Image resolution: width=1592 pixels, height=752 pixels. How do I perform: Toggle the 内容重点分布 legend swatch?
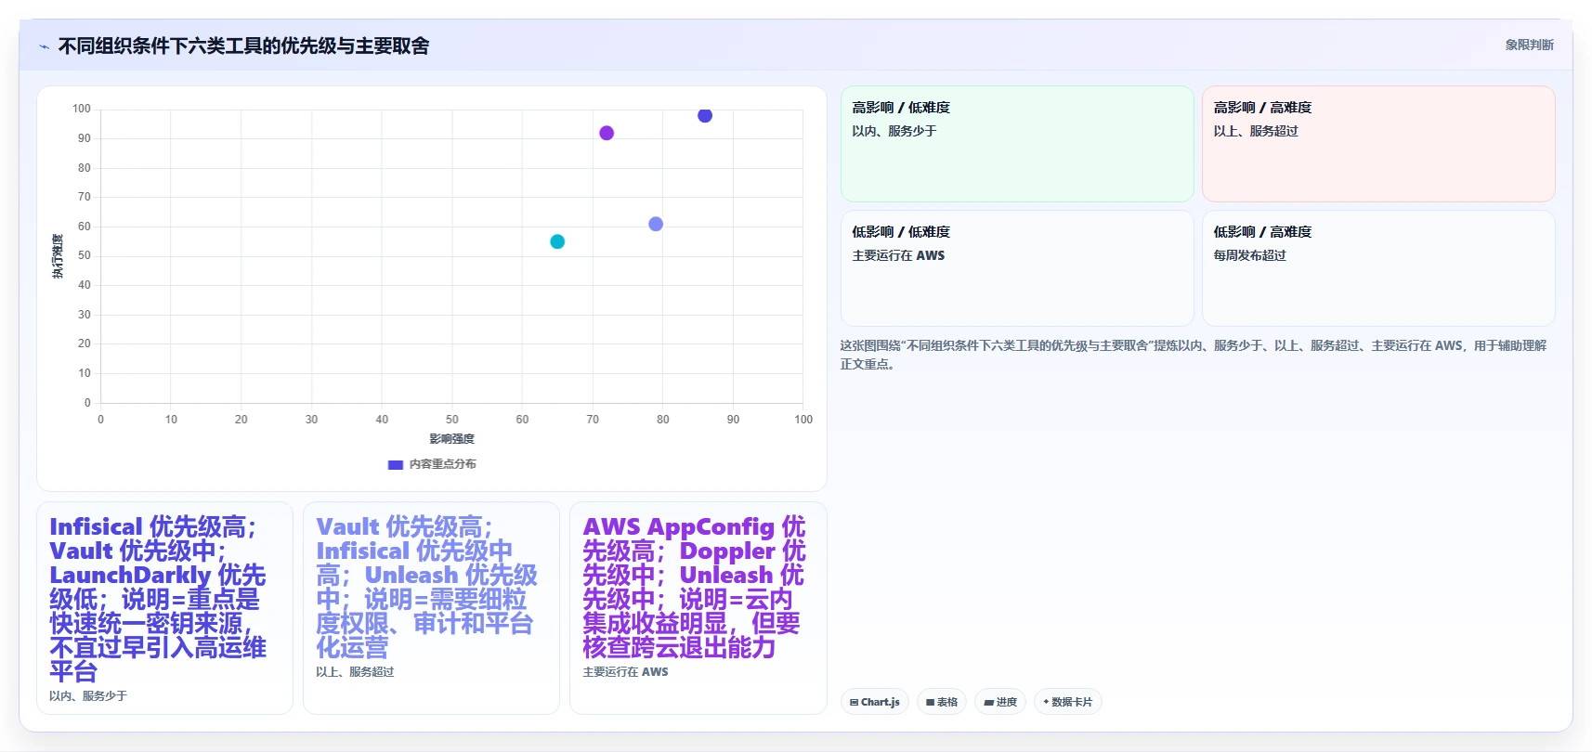pyautogui.click(x=396, y=464)
